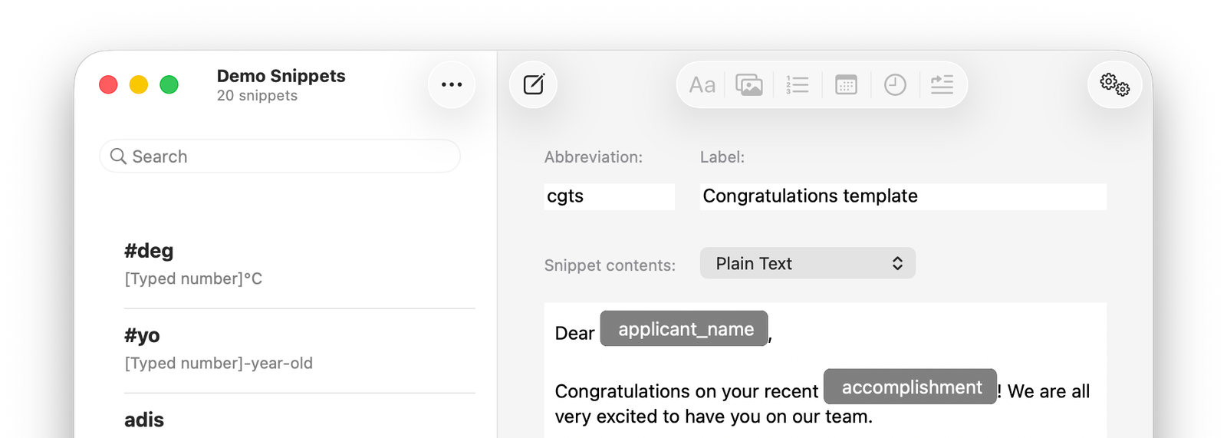Click the Demo Snippets group title

(281, 76)
